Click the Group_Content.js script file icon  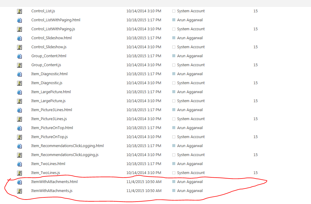[19, 65]
